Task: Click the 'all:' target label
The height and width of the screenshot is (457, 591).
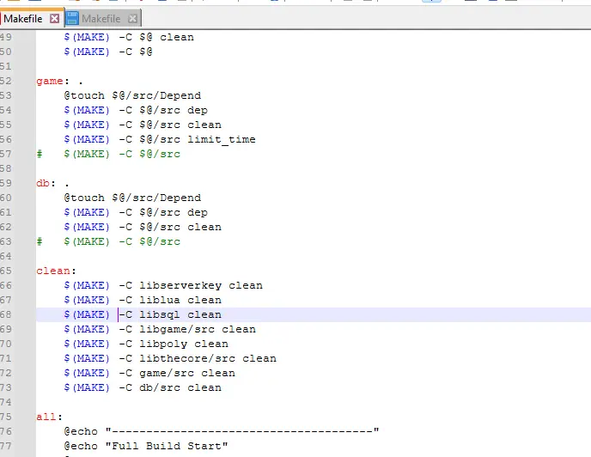Action: 49,417
